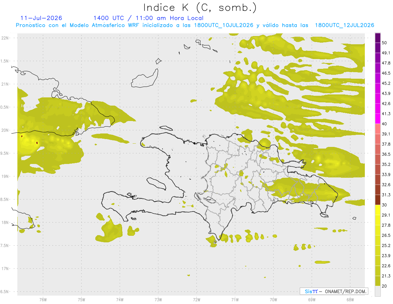Click the bright yellow colorbar segment between 29.1 and 30
Screen dimensions: 393x304
click(378, 210)
